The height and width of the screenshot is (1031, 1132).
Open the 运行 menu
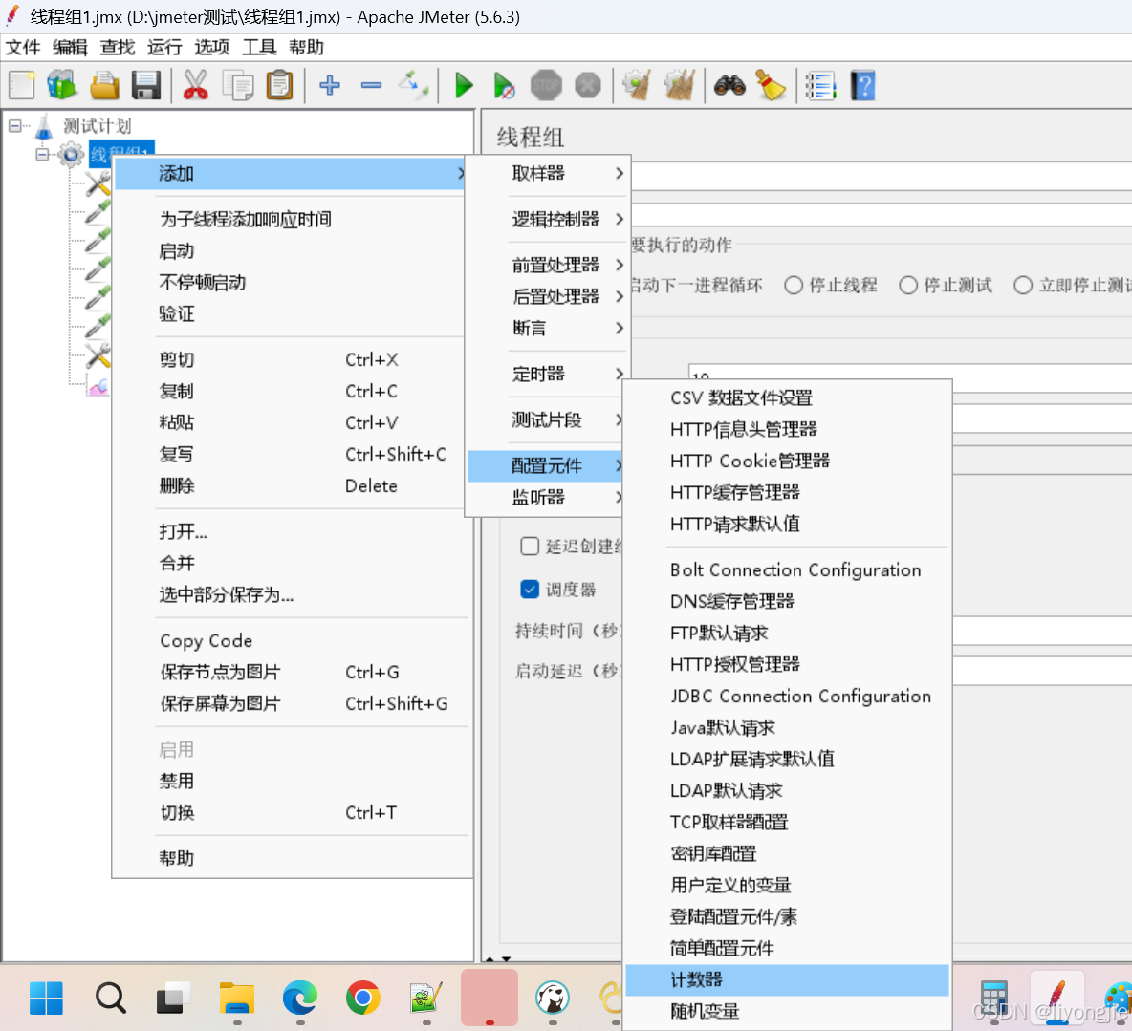pyautogui.click(x=164, y=47)
